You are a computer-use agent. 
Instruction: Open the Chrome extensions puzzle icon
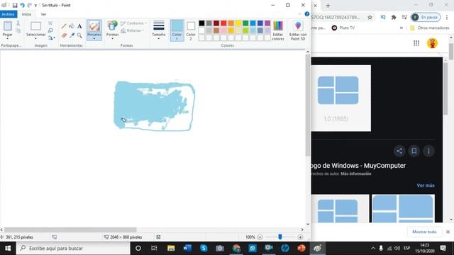tap(394, 17)
